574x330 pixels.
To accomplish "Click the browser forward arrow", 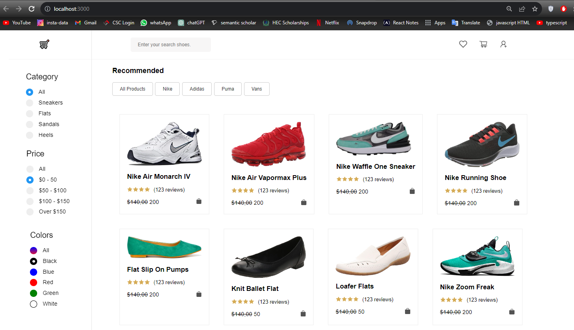I will (x=18, y=8).
